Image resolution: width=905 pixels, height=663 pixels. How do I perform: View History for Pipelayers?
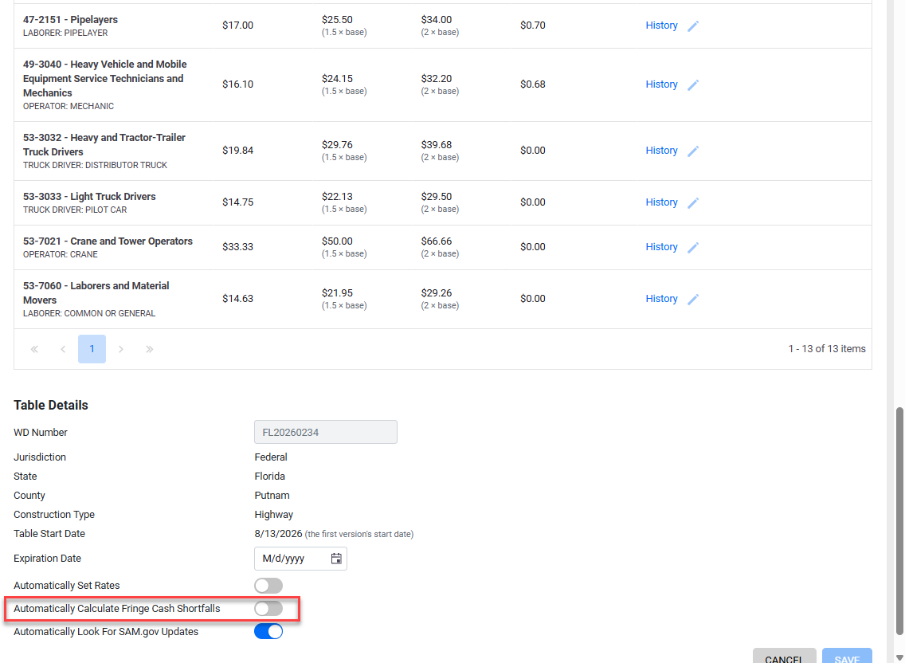[x=661, y=25]
